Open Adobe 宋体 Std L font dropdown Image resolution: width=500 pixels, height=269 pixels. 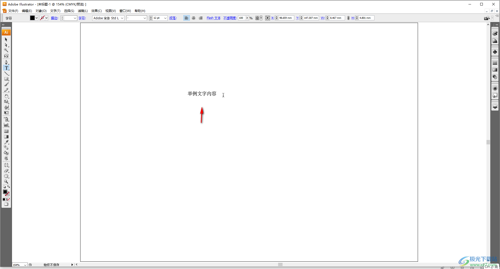pos(122,18)
